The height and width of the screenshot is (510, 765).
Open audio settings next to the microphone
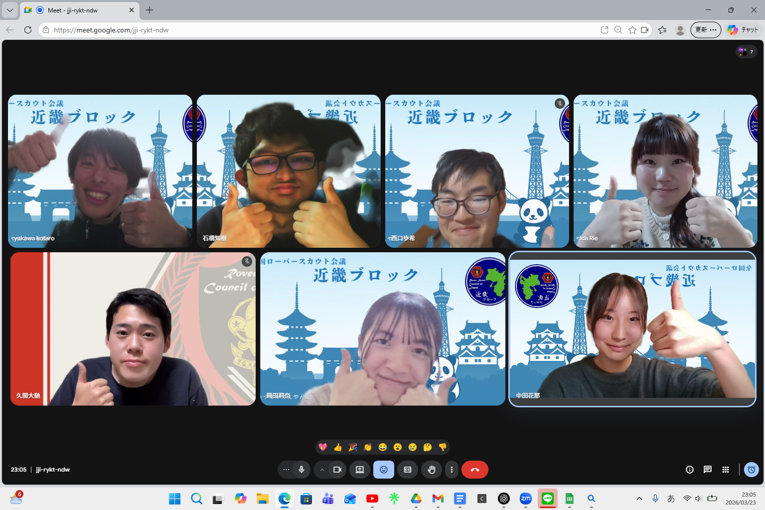286,470
